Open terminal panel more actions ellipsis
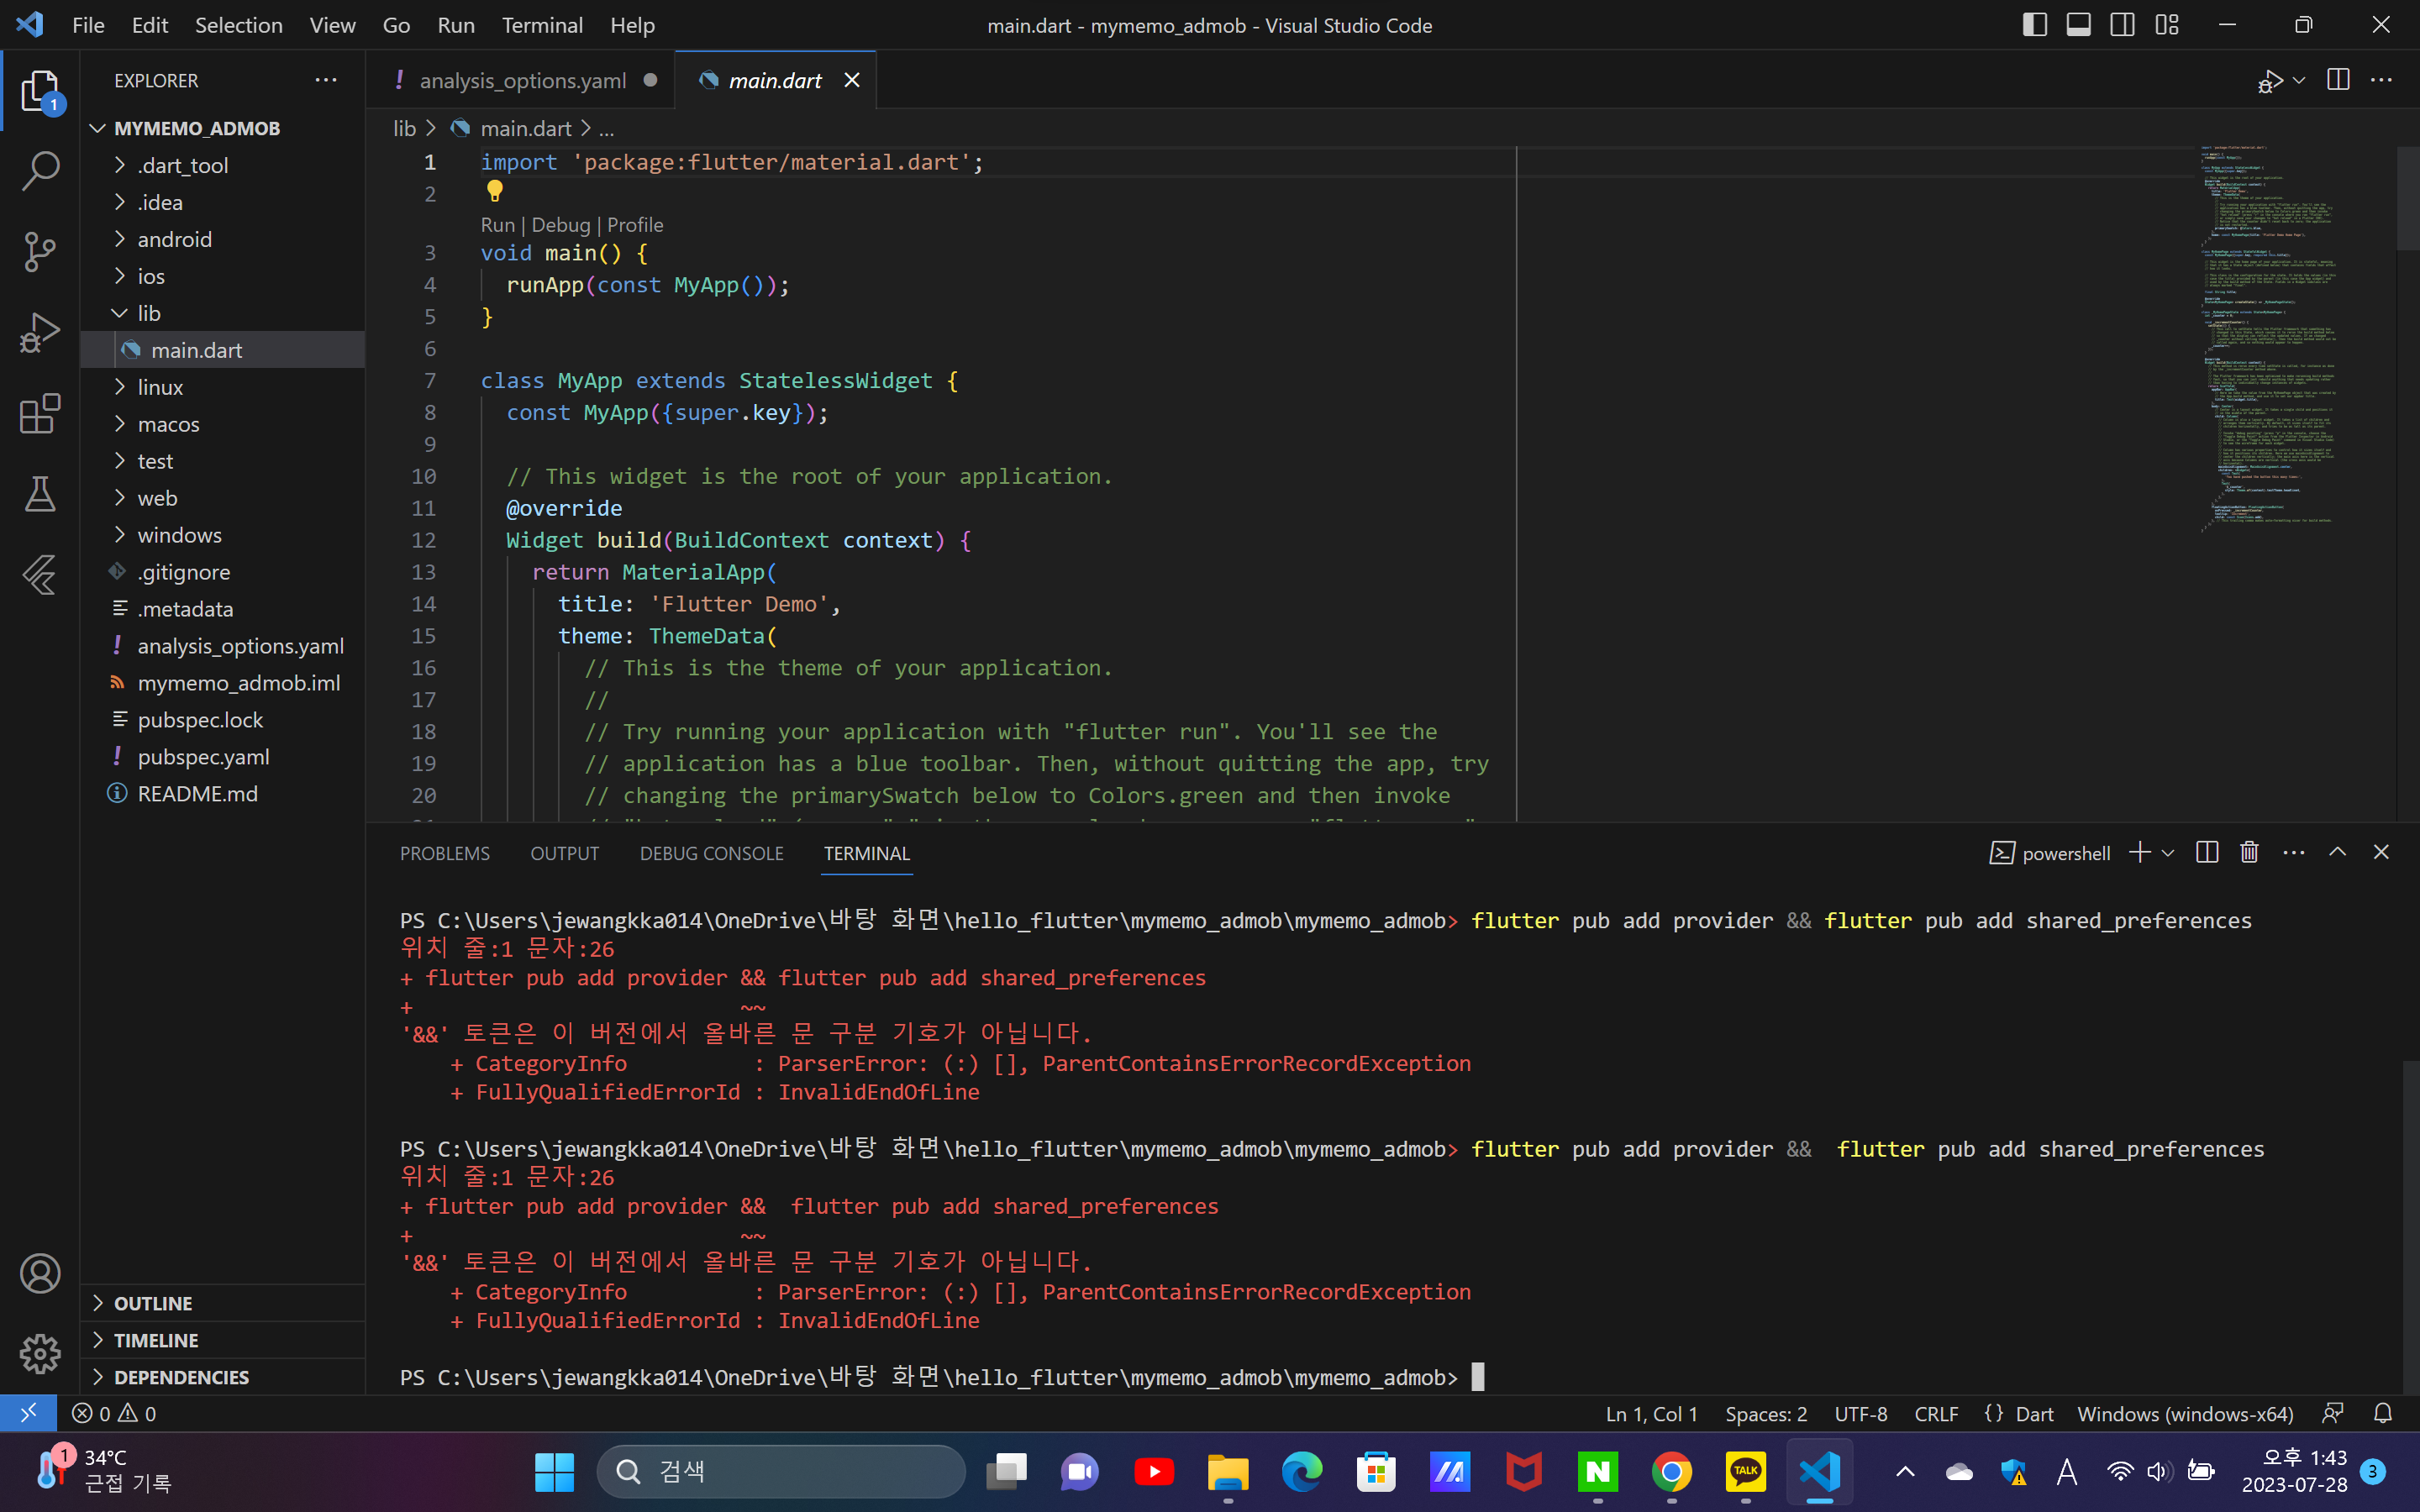 [x=2294, y=852]
